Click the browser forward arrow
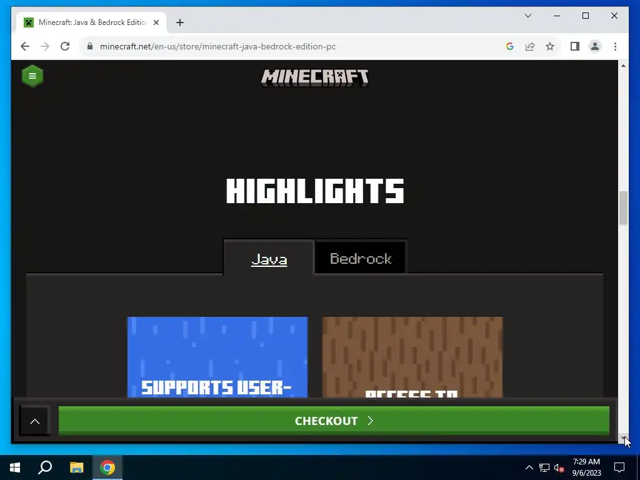Image resolution: width=640 pixels, height=480 pixels. (x=45, y=46)
